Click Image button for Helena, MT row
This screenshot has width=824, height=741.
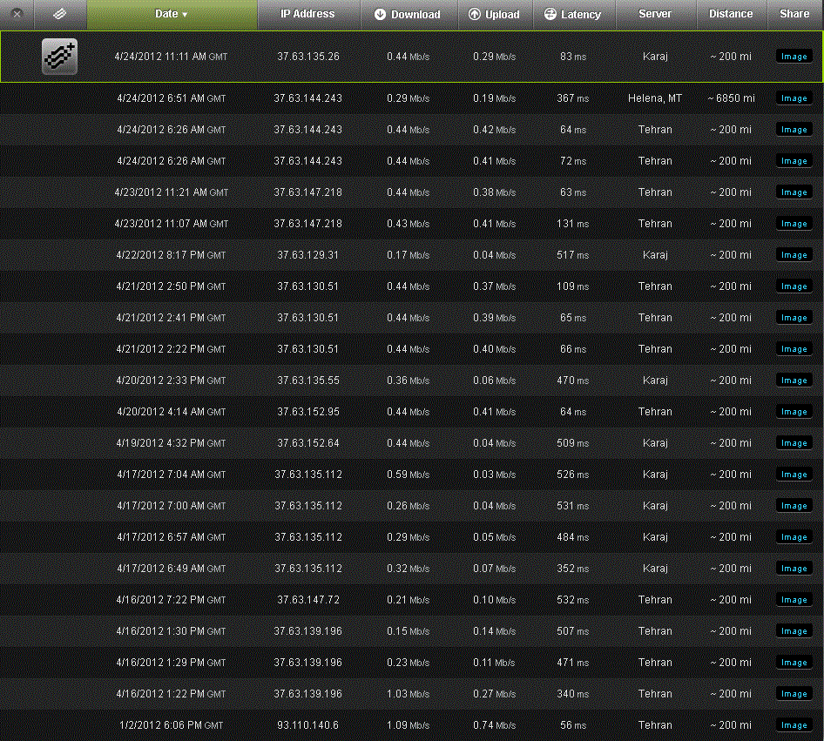[x=794, y=98]
